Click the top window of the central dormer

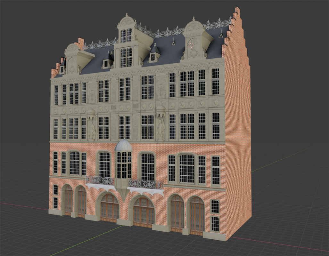point(126,36)
